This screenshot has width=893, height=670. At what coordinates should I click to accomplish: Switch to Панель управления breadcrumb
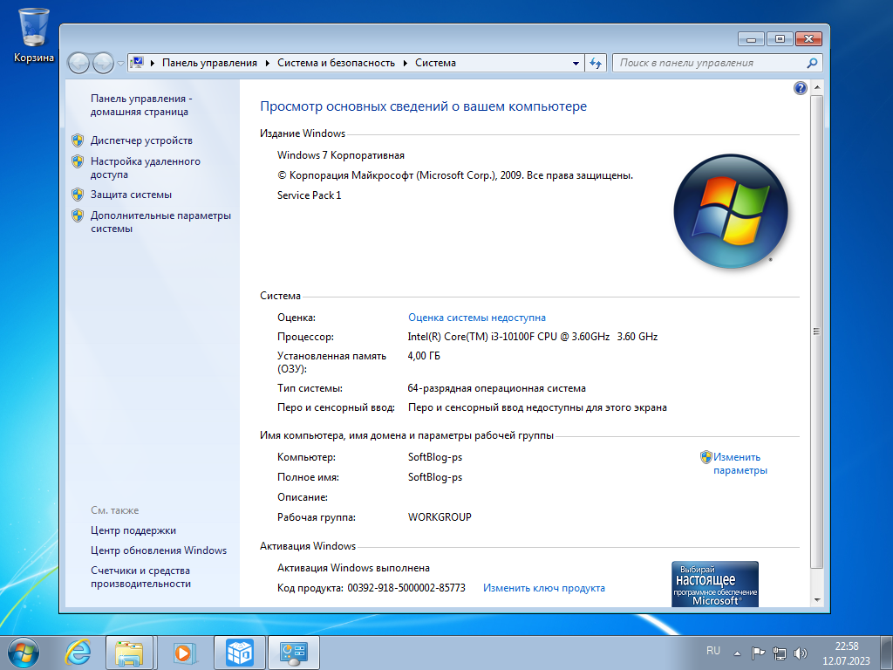pos(211,62)
